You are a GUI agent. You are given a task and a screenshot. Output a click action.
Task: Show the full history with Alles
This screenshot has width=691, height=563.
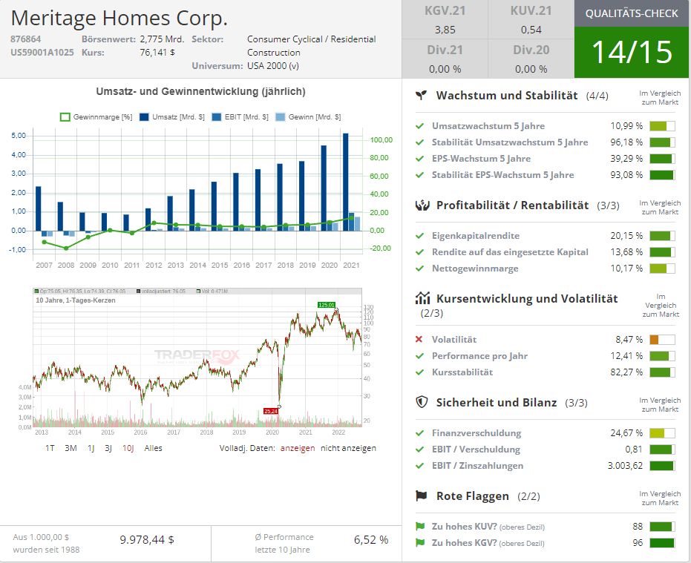click(153, 448)
